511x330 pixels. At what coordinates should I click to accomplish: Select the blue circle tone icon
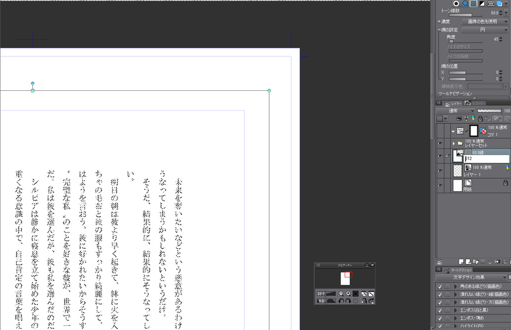(x=465, y=4)
